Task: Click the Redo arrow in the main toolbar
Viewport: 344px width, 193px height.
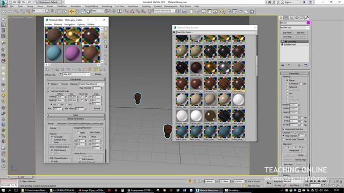Action: (10, 11)
